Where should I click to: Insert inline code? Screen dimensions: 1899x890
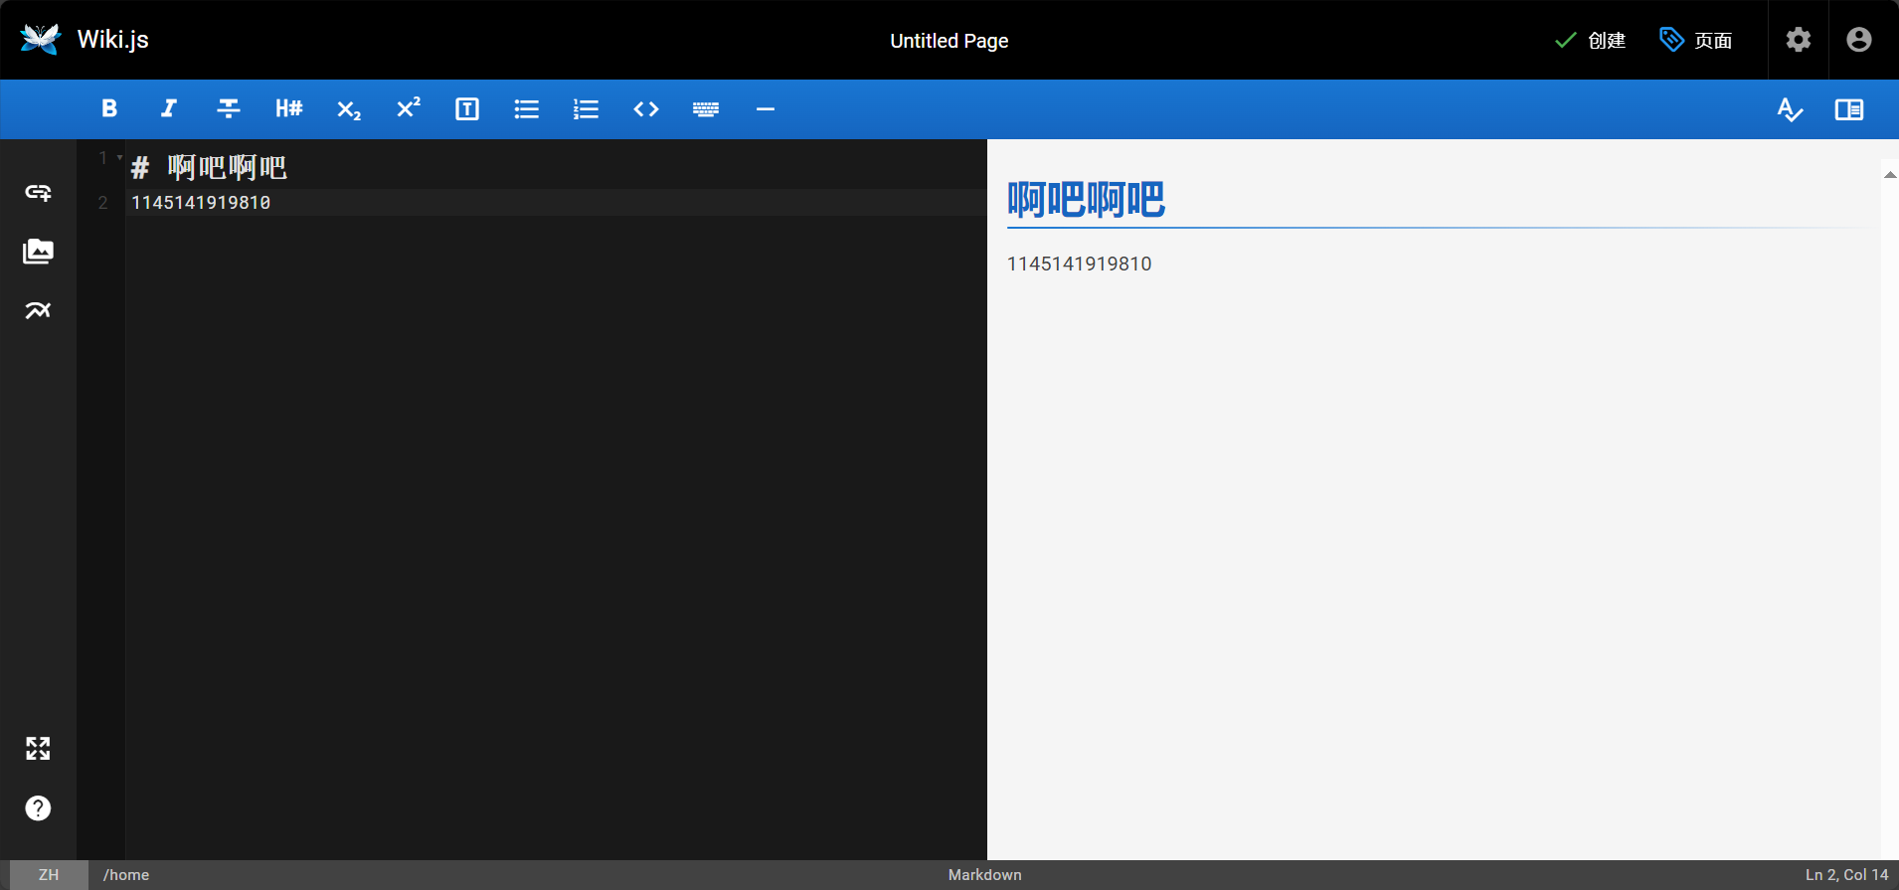pyautogui.click(x=646, y=109)
